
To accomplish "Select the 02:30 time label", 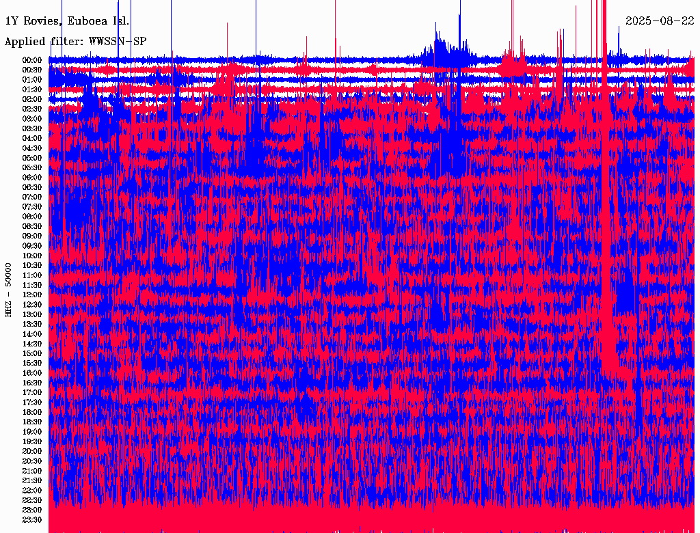I will tap(32, 109).
